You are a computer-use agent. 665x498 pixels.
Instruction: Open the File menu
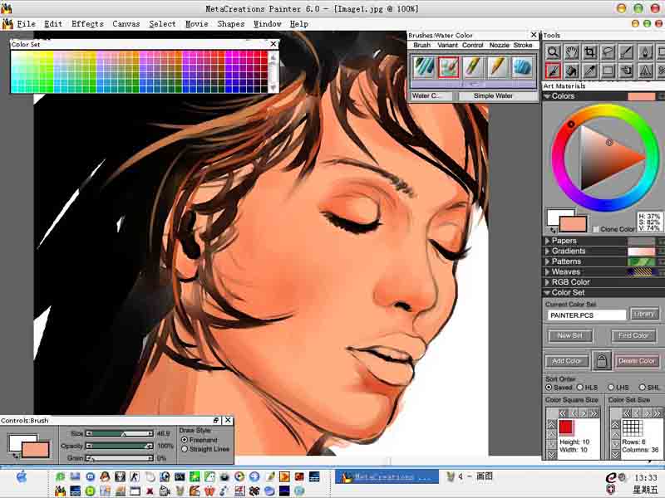26,24
